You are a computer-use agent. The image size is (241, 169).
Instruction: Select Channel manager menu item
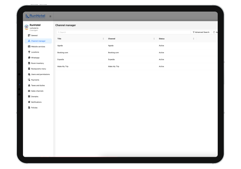[38, 41]
